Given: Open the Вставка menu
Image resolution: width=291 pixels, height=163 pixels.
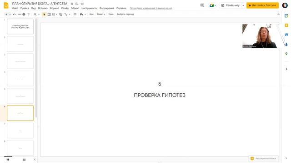Looking at the screenshot, I should (x=43, y=8).
